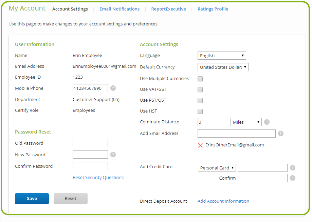Change Miles using the distance unit dropdown
Screen dimensions: 312x222
coord(246,122)
